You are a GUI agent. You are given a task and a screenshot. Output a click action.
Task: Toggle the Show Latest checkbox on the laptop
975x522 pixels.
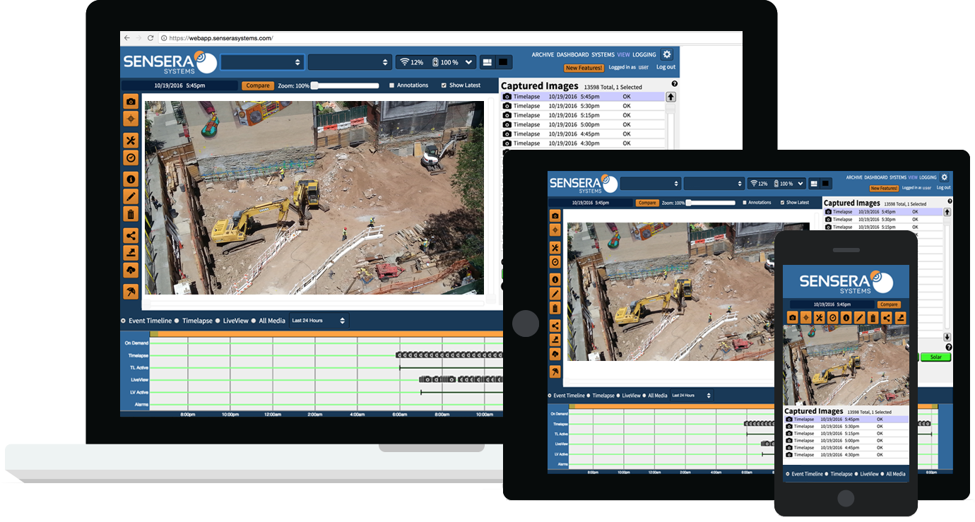(x=444, y=85)
